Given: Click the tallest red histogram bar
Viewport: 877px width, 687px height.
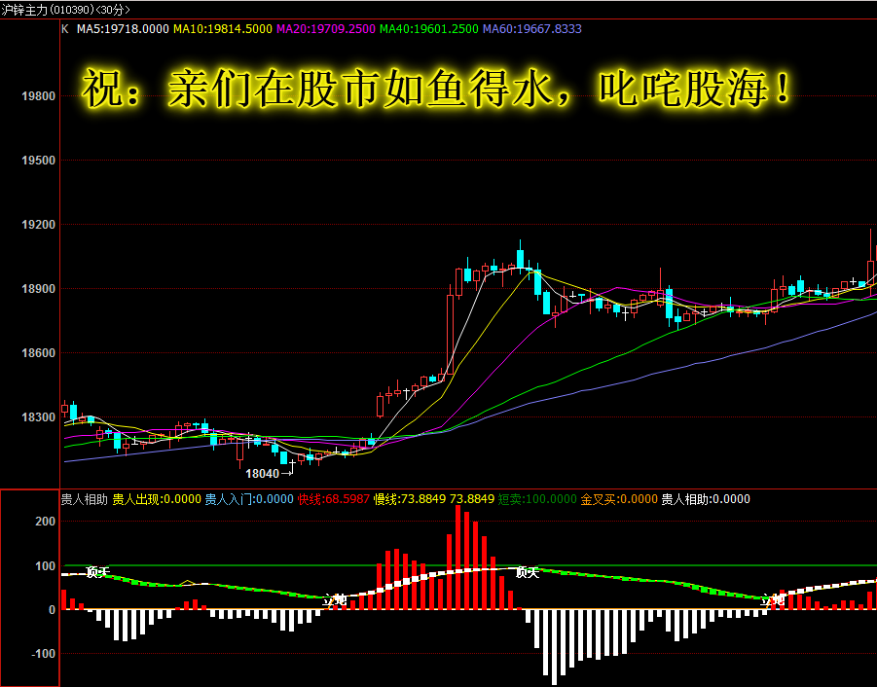Looking at the screenshot, I should coord(458,558).
